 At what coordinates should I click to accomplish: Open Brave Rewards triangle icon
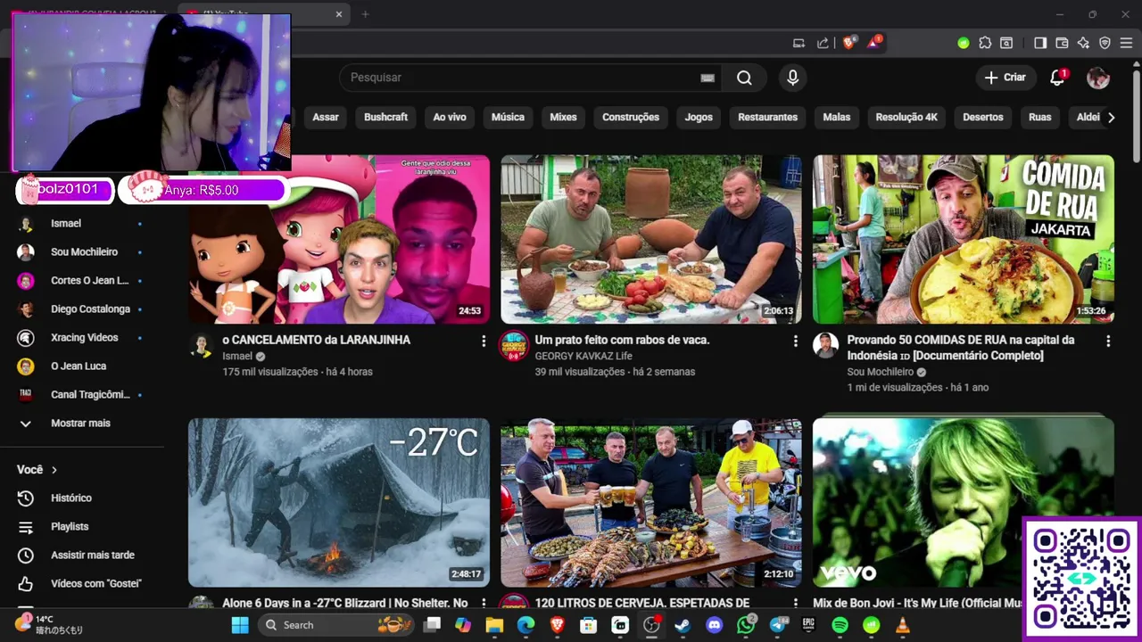(874, 42)
